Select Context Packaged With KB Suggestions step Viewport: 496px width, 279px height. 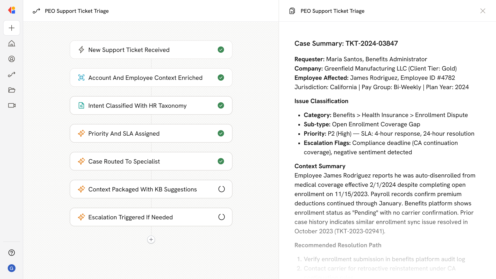151,189
